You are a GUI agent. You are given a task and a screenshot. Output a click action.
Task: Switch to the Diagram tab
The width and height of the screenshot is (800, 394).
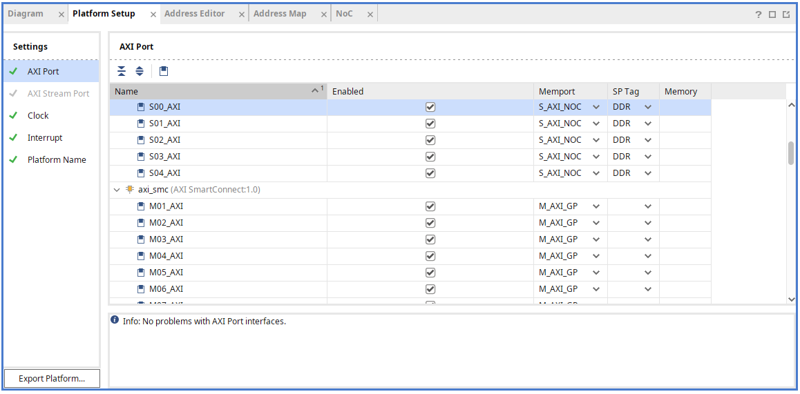pos(26,14)
